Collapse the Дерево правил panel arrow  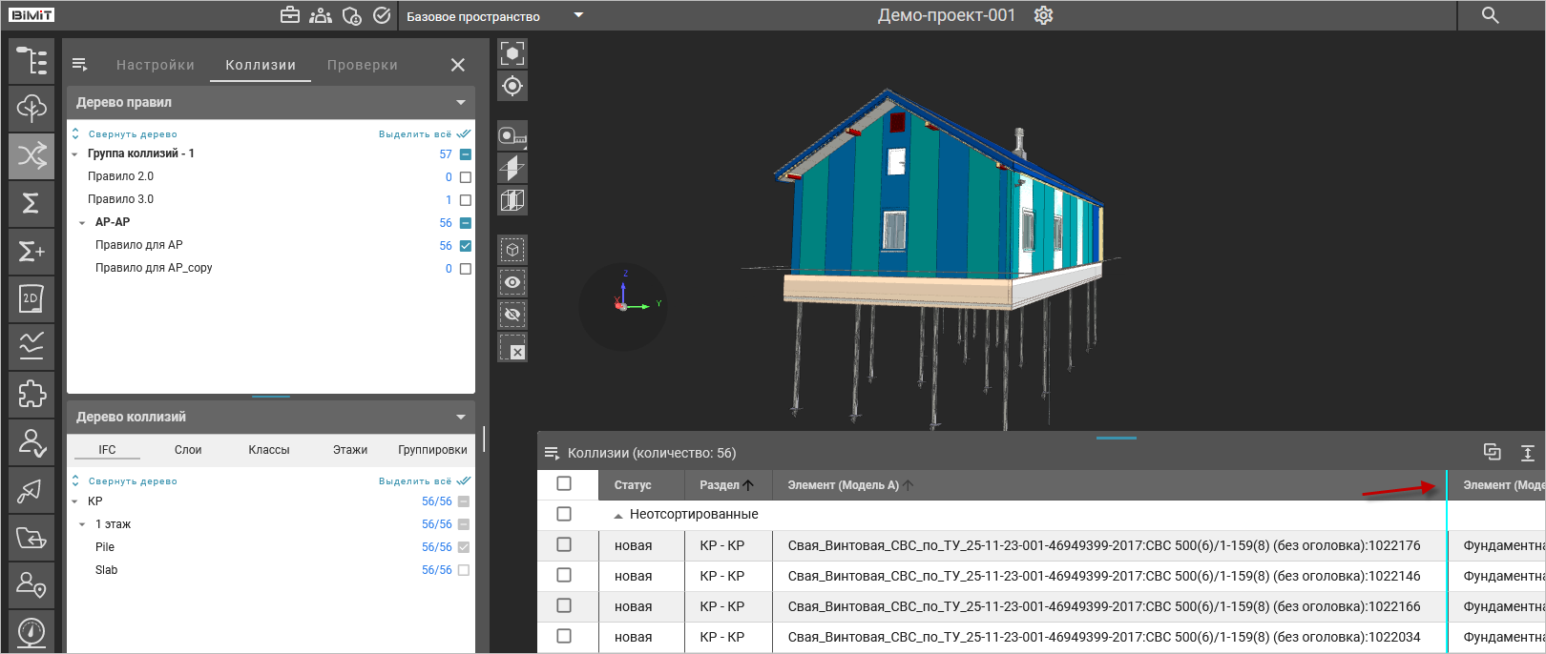[461, 102]
